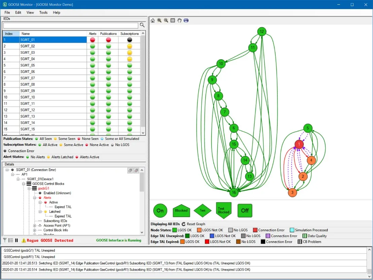Click the green Blocked pentagon shape
373x280 pixels.
click(181, 210)
